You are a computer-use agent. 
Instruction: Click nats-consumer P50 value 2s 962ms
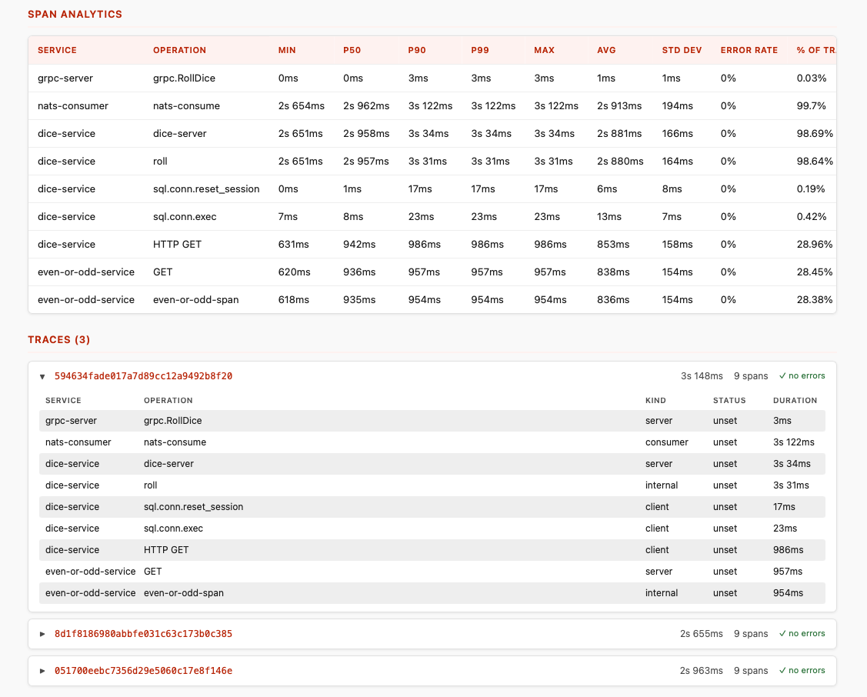pos(366,105)
